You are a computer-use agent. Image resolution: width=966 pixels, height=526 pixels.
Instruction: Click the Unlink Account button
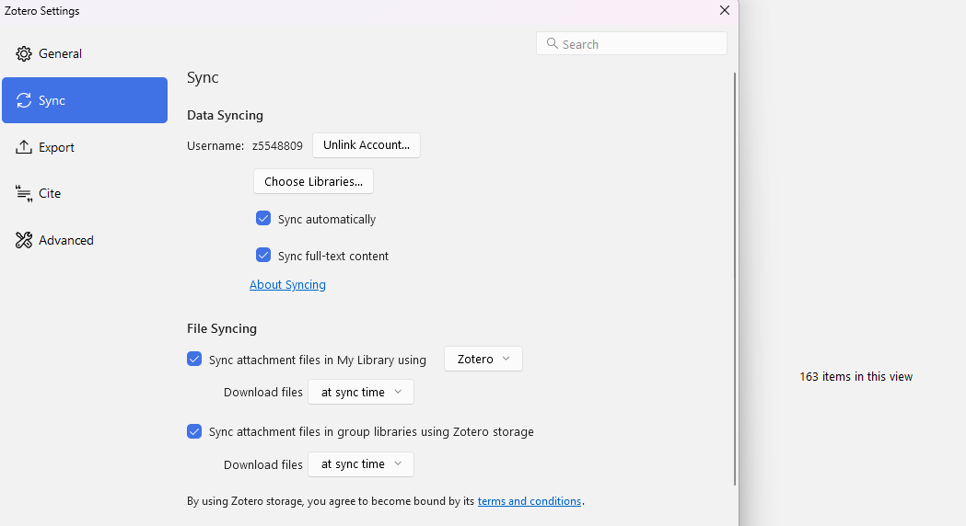[366, 145]
